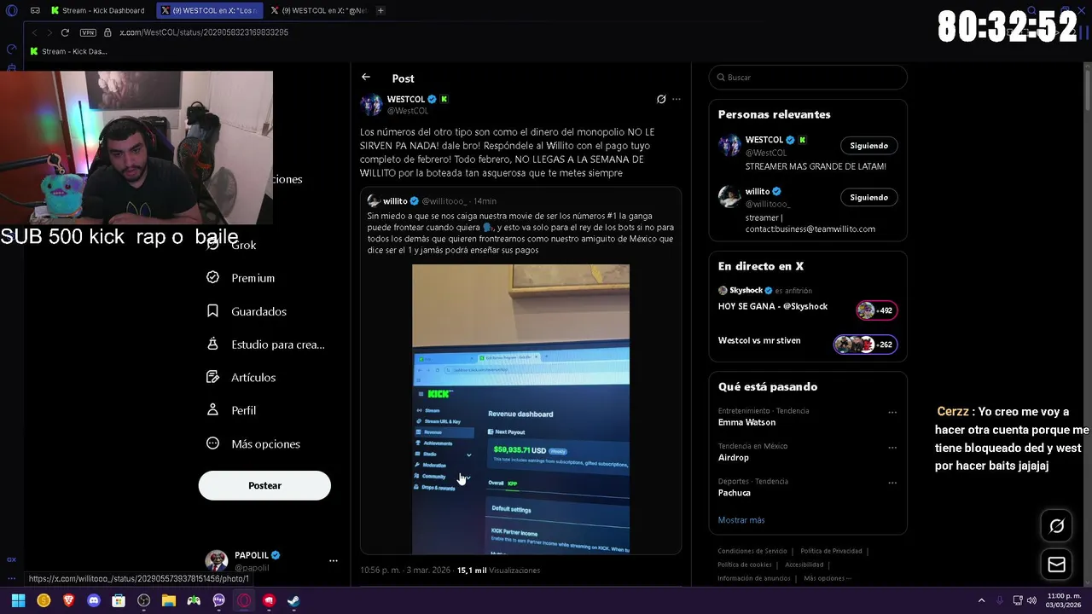The width and height of the screenshot is (1092, 614).
Task: Switch to the active WESTCOL en X "Los" tab
Action: coord(209,10)
